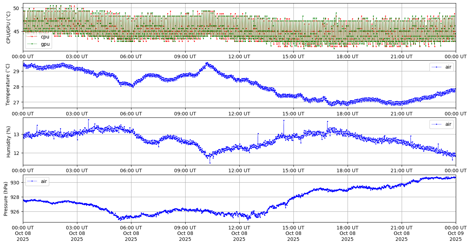This screenshot has width=470, height=245.
Task: Click the Temperature (°C) y-axis label
Action: [x=9, y=84]
